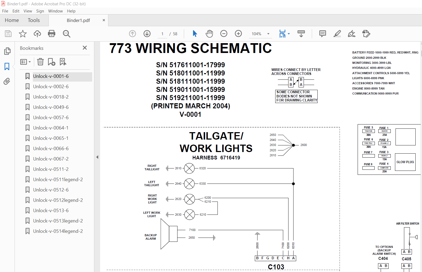Go to next page arrow
This screenshot has width=422, height=272.
147,34
